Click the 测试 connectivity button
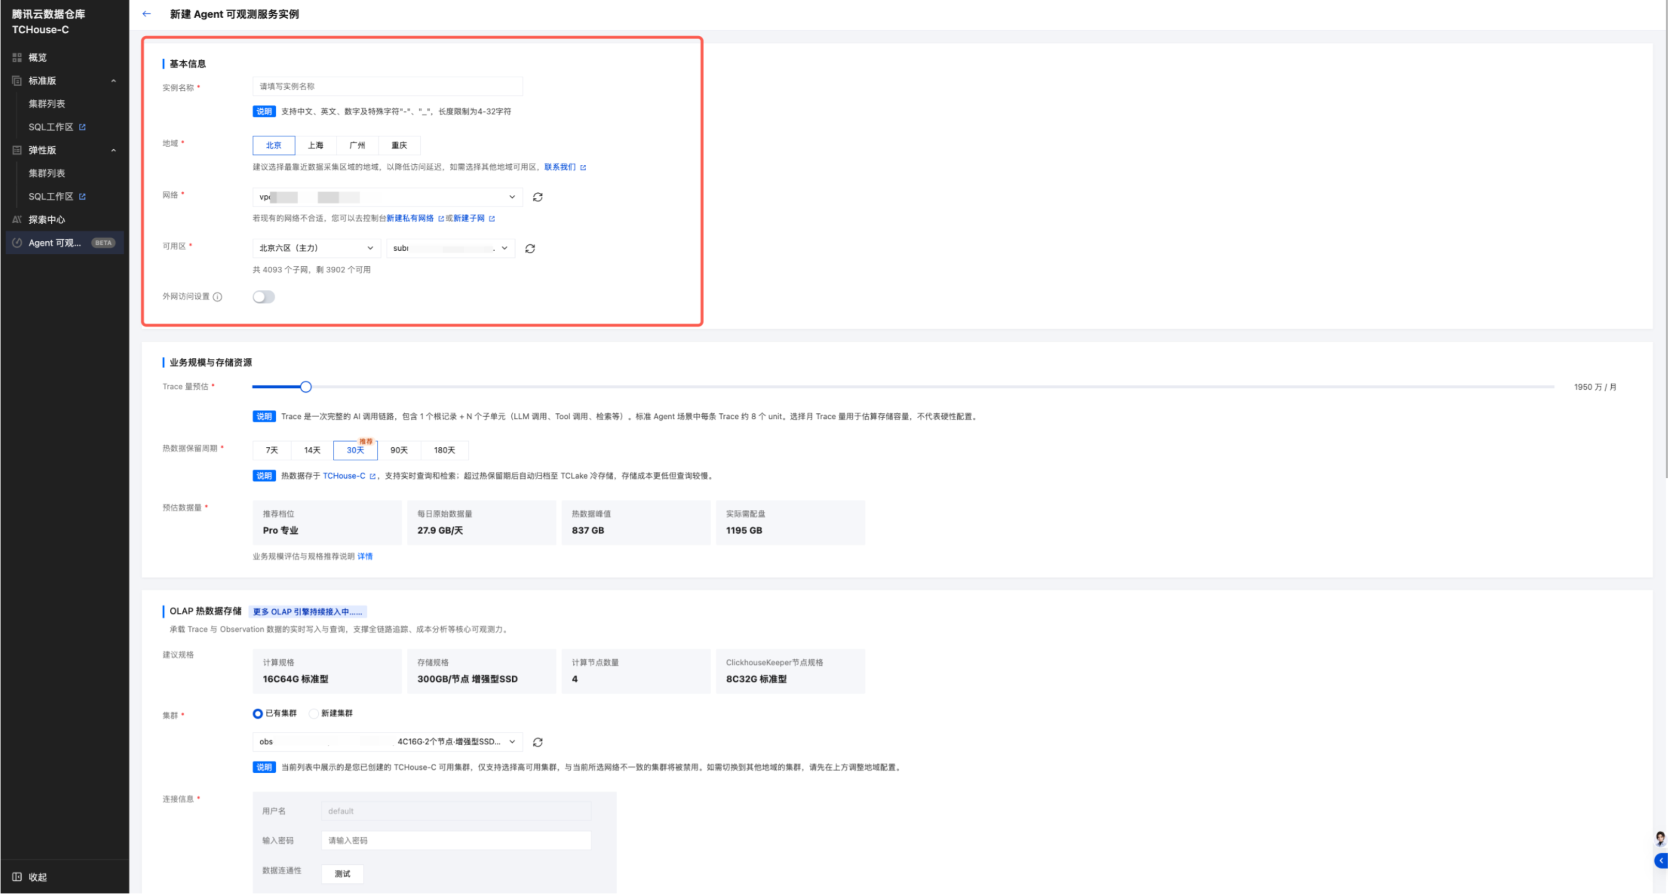 [x=342, y=874]
